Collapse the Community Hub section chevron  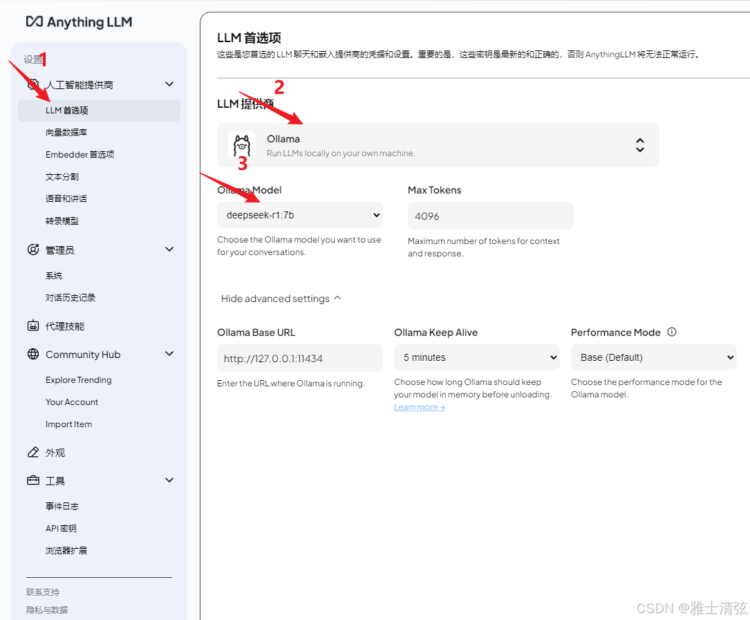tap(169, 354)
